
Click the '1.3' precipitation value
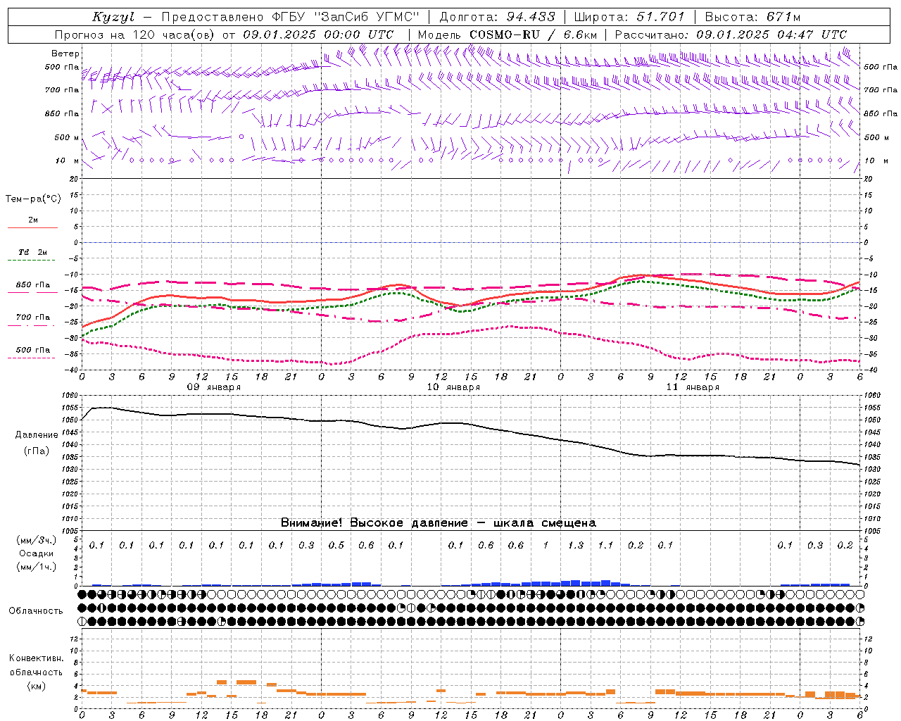tap(576, 545)
